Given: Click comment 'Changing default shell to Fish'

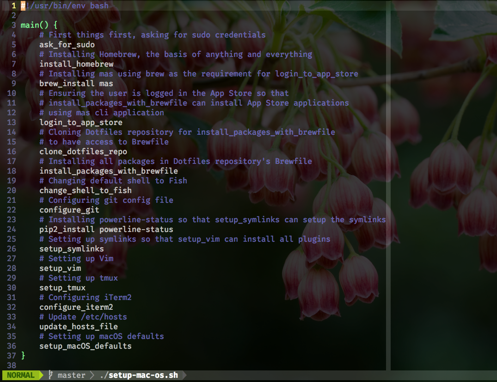Looking at the screenshot, I should click(x=113, y=181).
